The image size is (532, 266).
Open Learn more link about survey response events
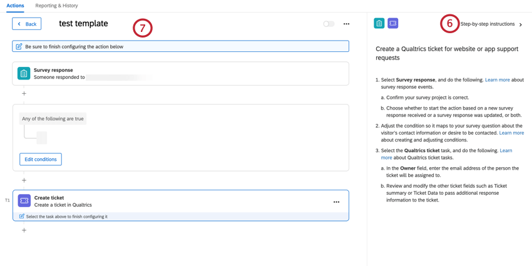498,80
